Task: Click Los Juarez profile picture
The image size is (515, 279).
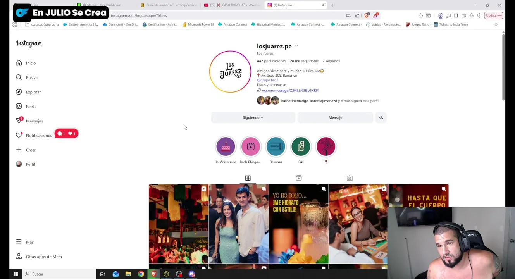Action: pos(230,72)
